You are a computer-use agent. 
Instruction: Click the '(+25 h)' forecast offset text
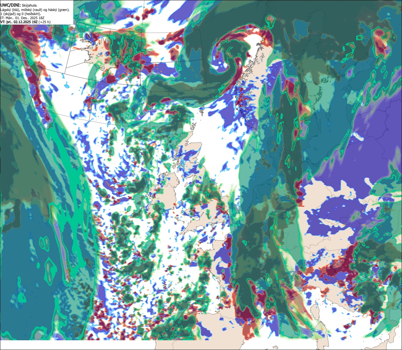45,22
